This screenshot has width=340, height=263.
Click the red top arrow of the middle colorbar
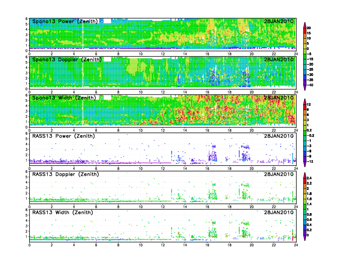click(305, 101)
